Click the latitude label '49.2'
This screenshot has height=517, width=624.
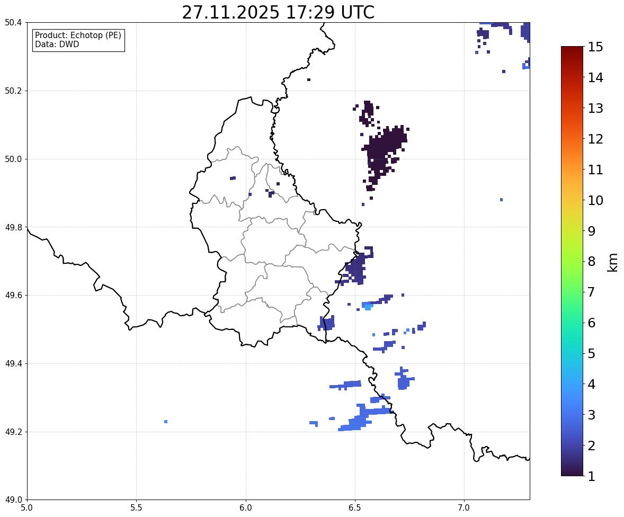pos(13,432)
